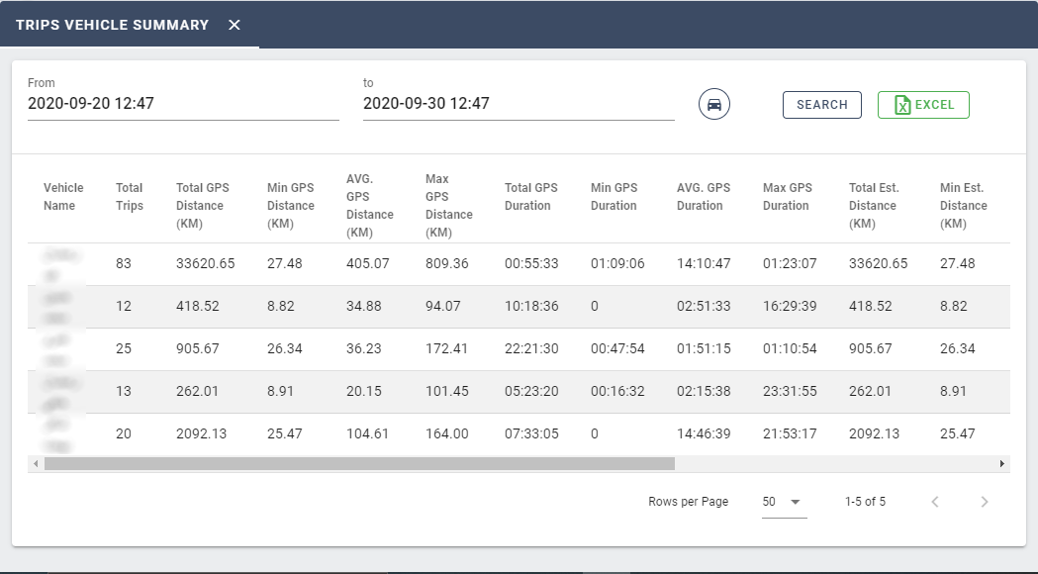Select the 22:21:30 duration cell
1038x574 pixels.
pos(531,348)
